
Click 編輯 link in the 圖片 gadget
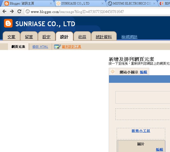point(160,150)
